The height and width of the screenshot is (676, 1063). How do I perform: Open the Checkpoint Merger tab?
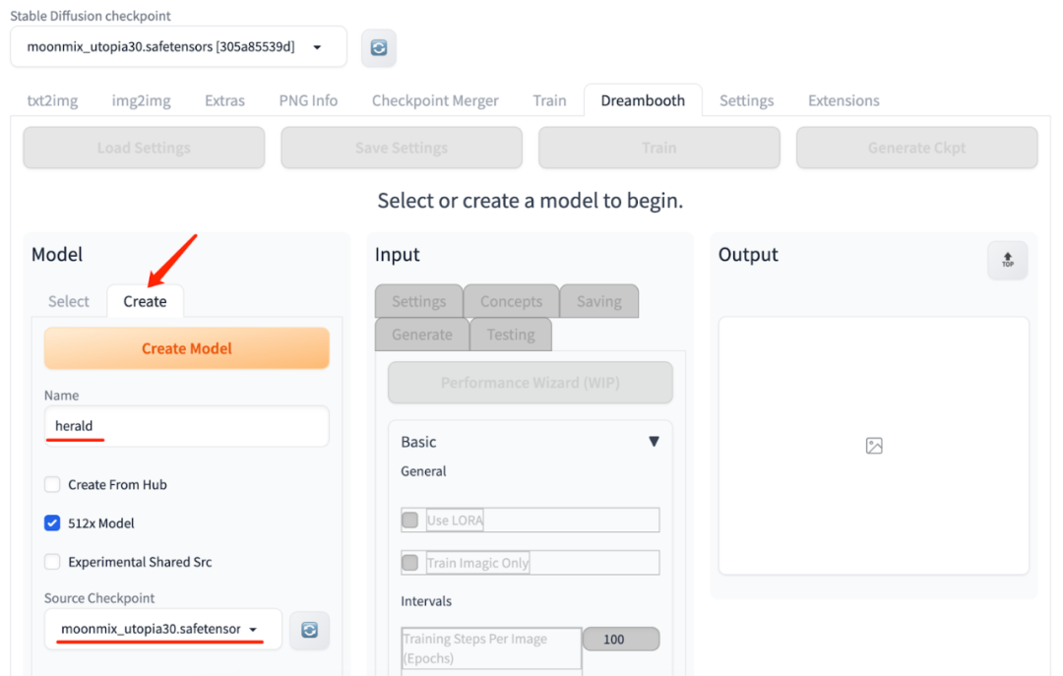[x=435, y=100]
